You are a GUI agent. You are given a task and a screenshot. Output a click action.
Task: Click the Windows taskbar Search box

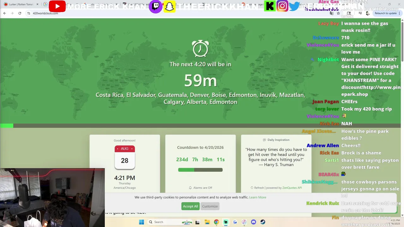point(170,222)
